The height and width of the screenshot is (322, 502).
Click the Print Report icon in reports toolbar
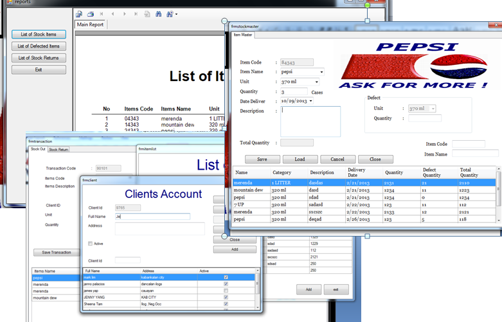click(x=91, y=14)
